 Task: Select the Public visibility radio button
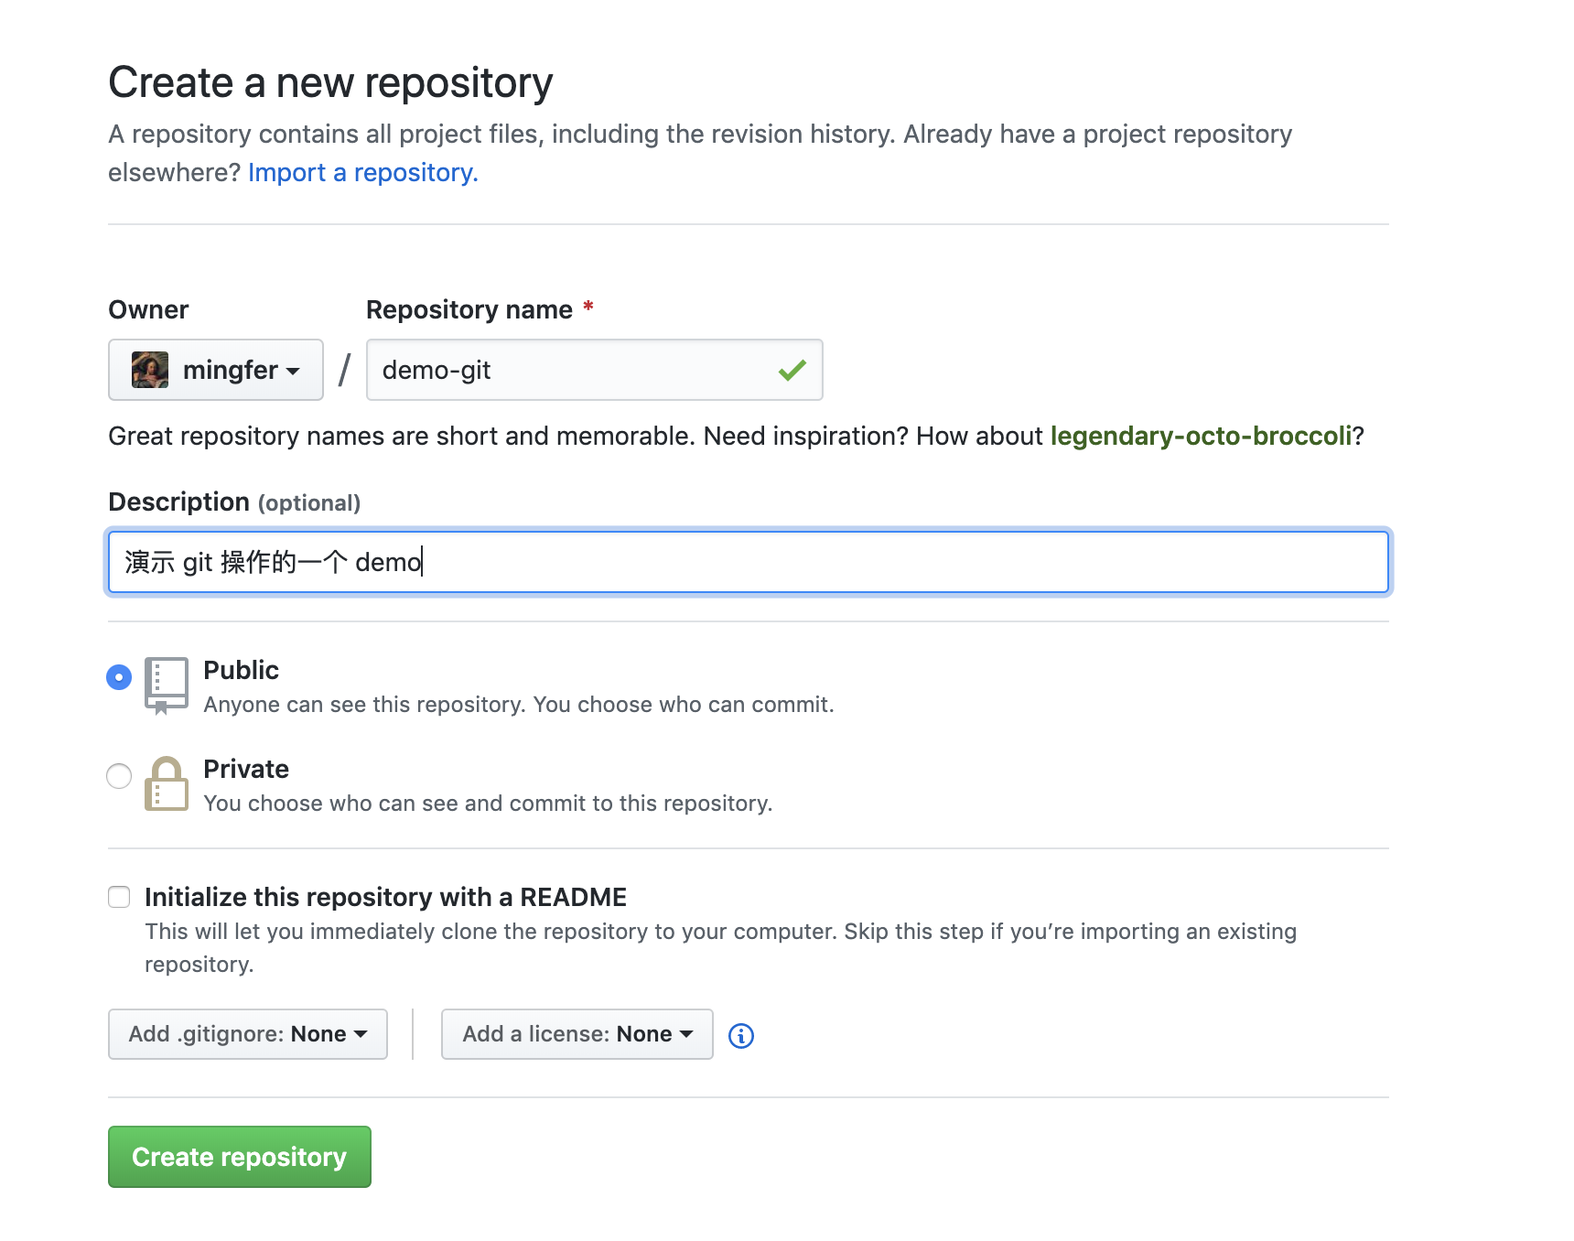[x=119, y=677]
